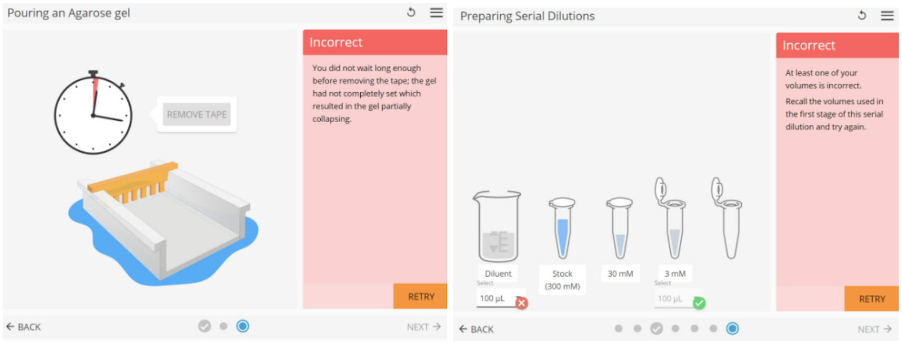The height and width of the screenshot is (343, 902).
Task: Click the 30 mM tube
Action: coord(620,228)
